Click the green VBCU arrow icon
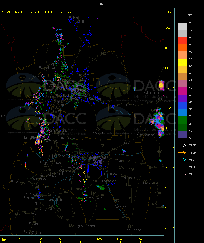Viewport: 204px width, 243px height. (182, 167)
